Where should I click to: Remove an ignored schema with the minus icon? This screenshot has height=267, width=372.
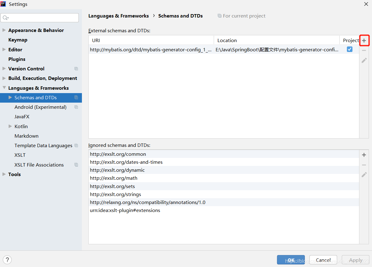[364, 165]
